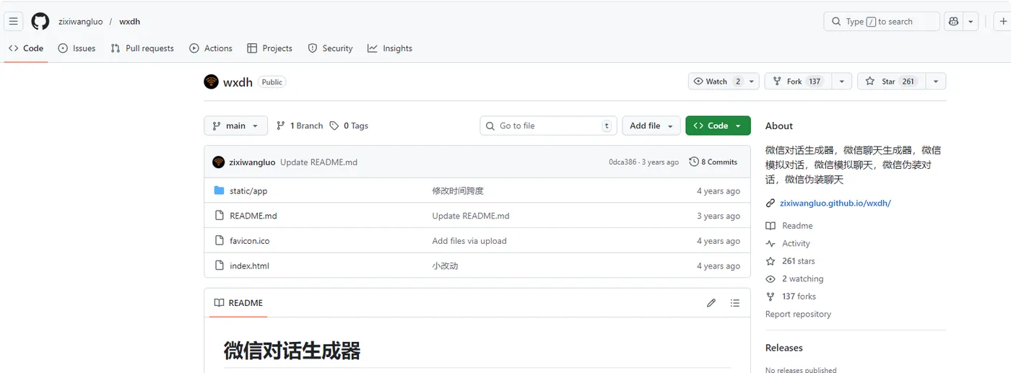Viewport: 1011px width, 373px height.
Task: Expand the Fork options dropdown arrow
Action: 841,82
